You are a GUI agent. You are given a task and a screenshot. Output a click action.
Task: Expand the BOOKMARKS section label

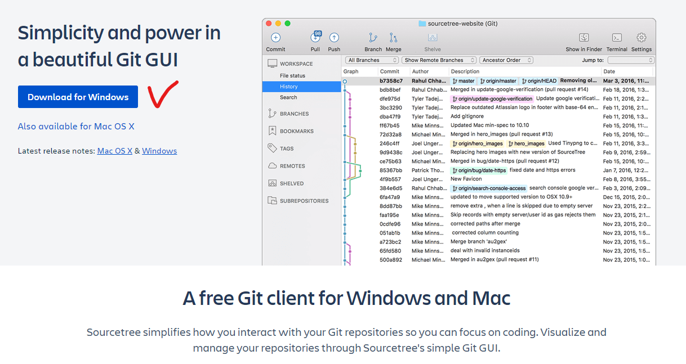click(297, 131)
